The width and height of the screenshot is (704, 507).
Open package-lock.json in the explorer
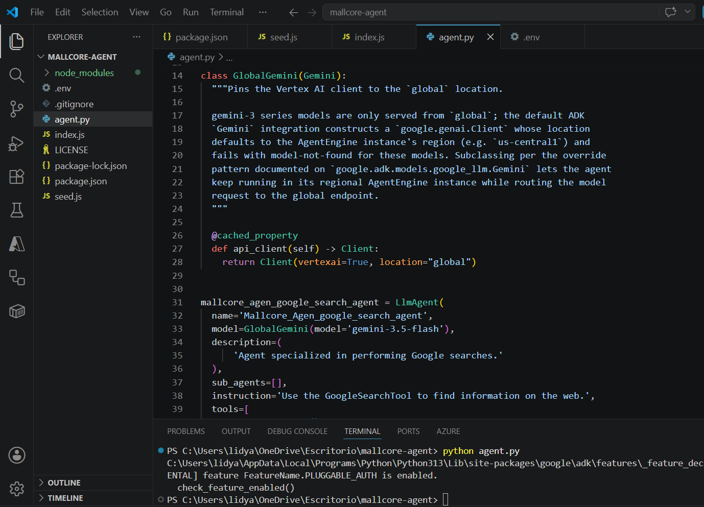[93, 166]
